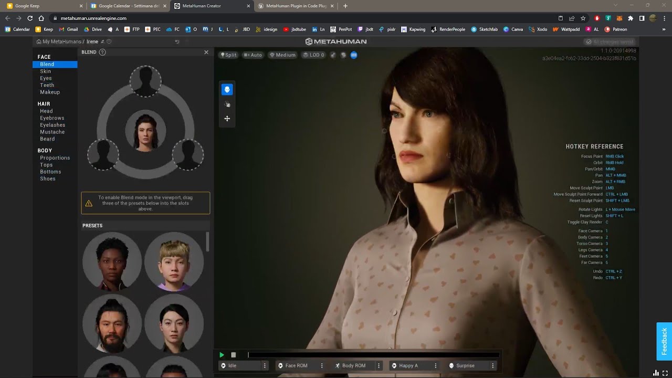
Task: Open browser extensions puzzle icon
Action: 631,18
